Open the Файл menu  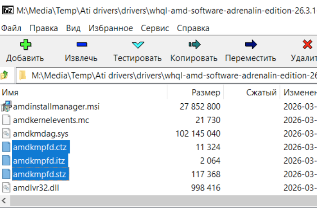pyautogui.click(x=11, y=28)
